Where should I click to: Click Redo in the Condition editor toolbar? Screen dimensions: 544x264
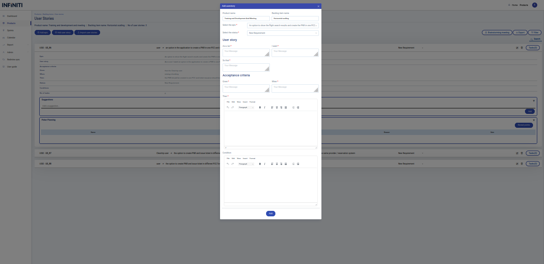pos(233,164)
